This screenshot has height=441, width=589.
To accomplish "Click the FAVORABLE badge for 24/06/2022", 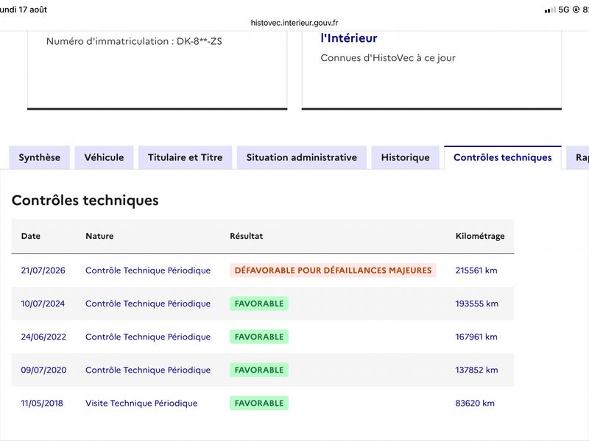I will tap(259, 337).
